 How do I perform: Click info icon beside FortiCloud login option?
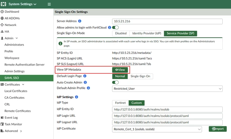[x=110, y=27]
